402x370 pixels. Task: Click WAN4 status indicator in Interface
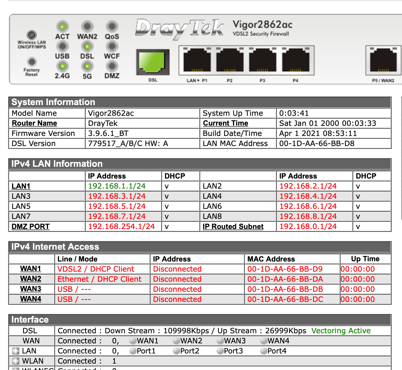pos(264,341)
